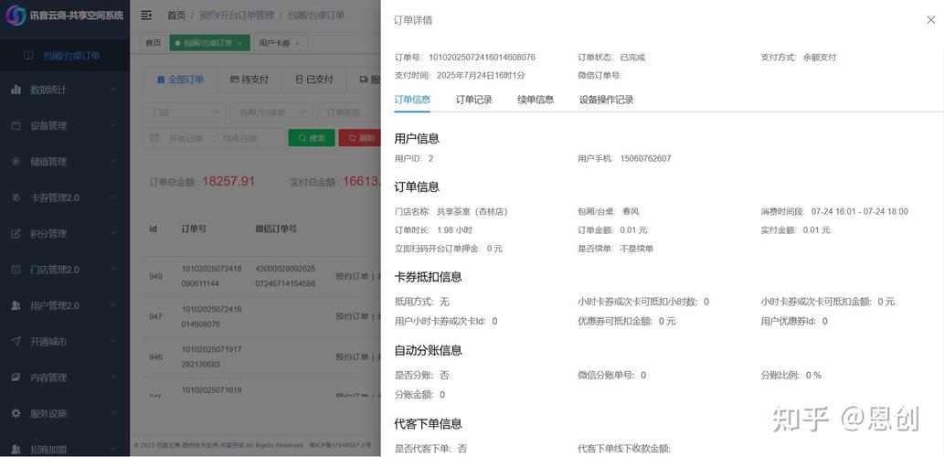Select the 全部订单 order tab
The width and height of the screenshot is (944, 457).
[x=180, y=80]
